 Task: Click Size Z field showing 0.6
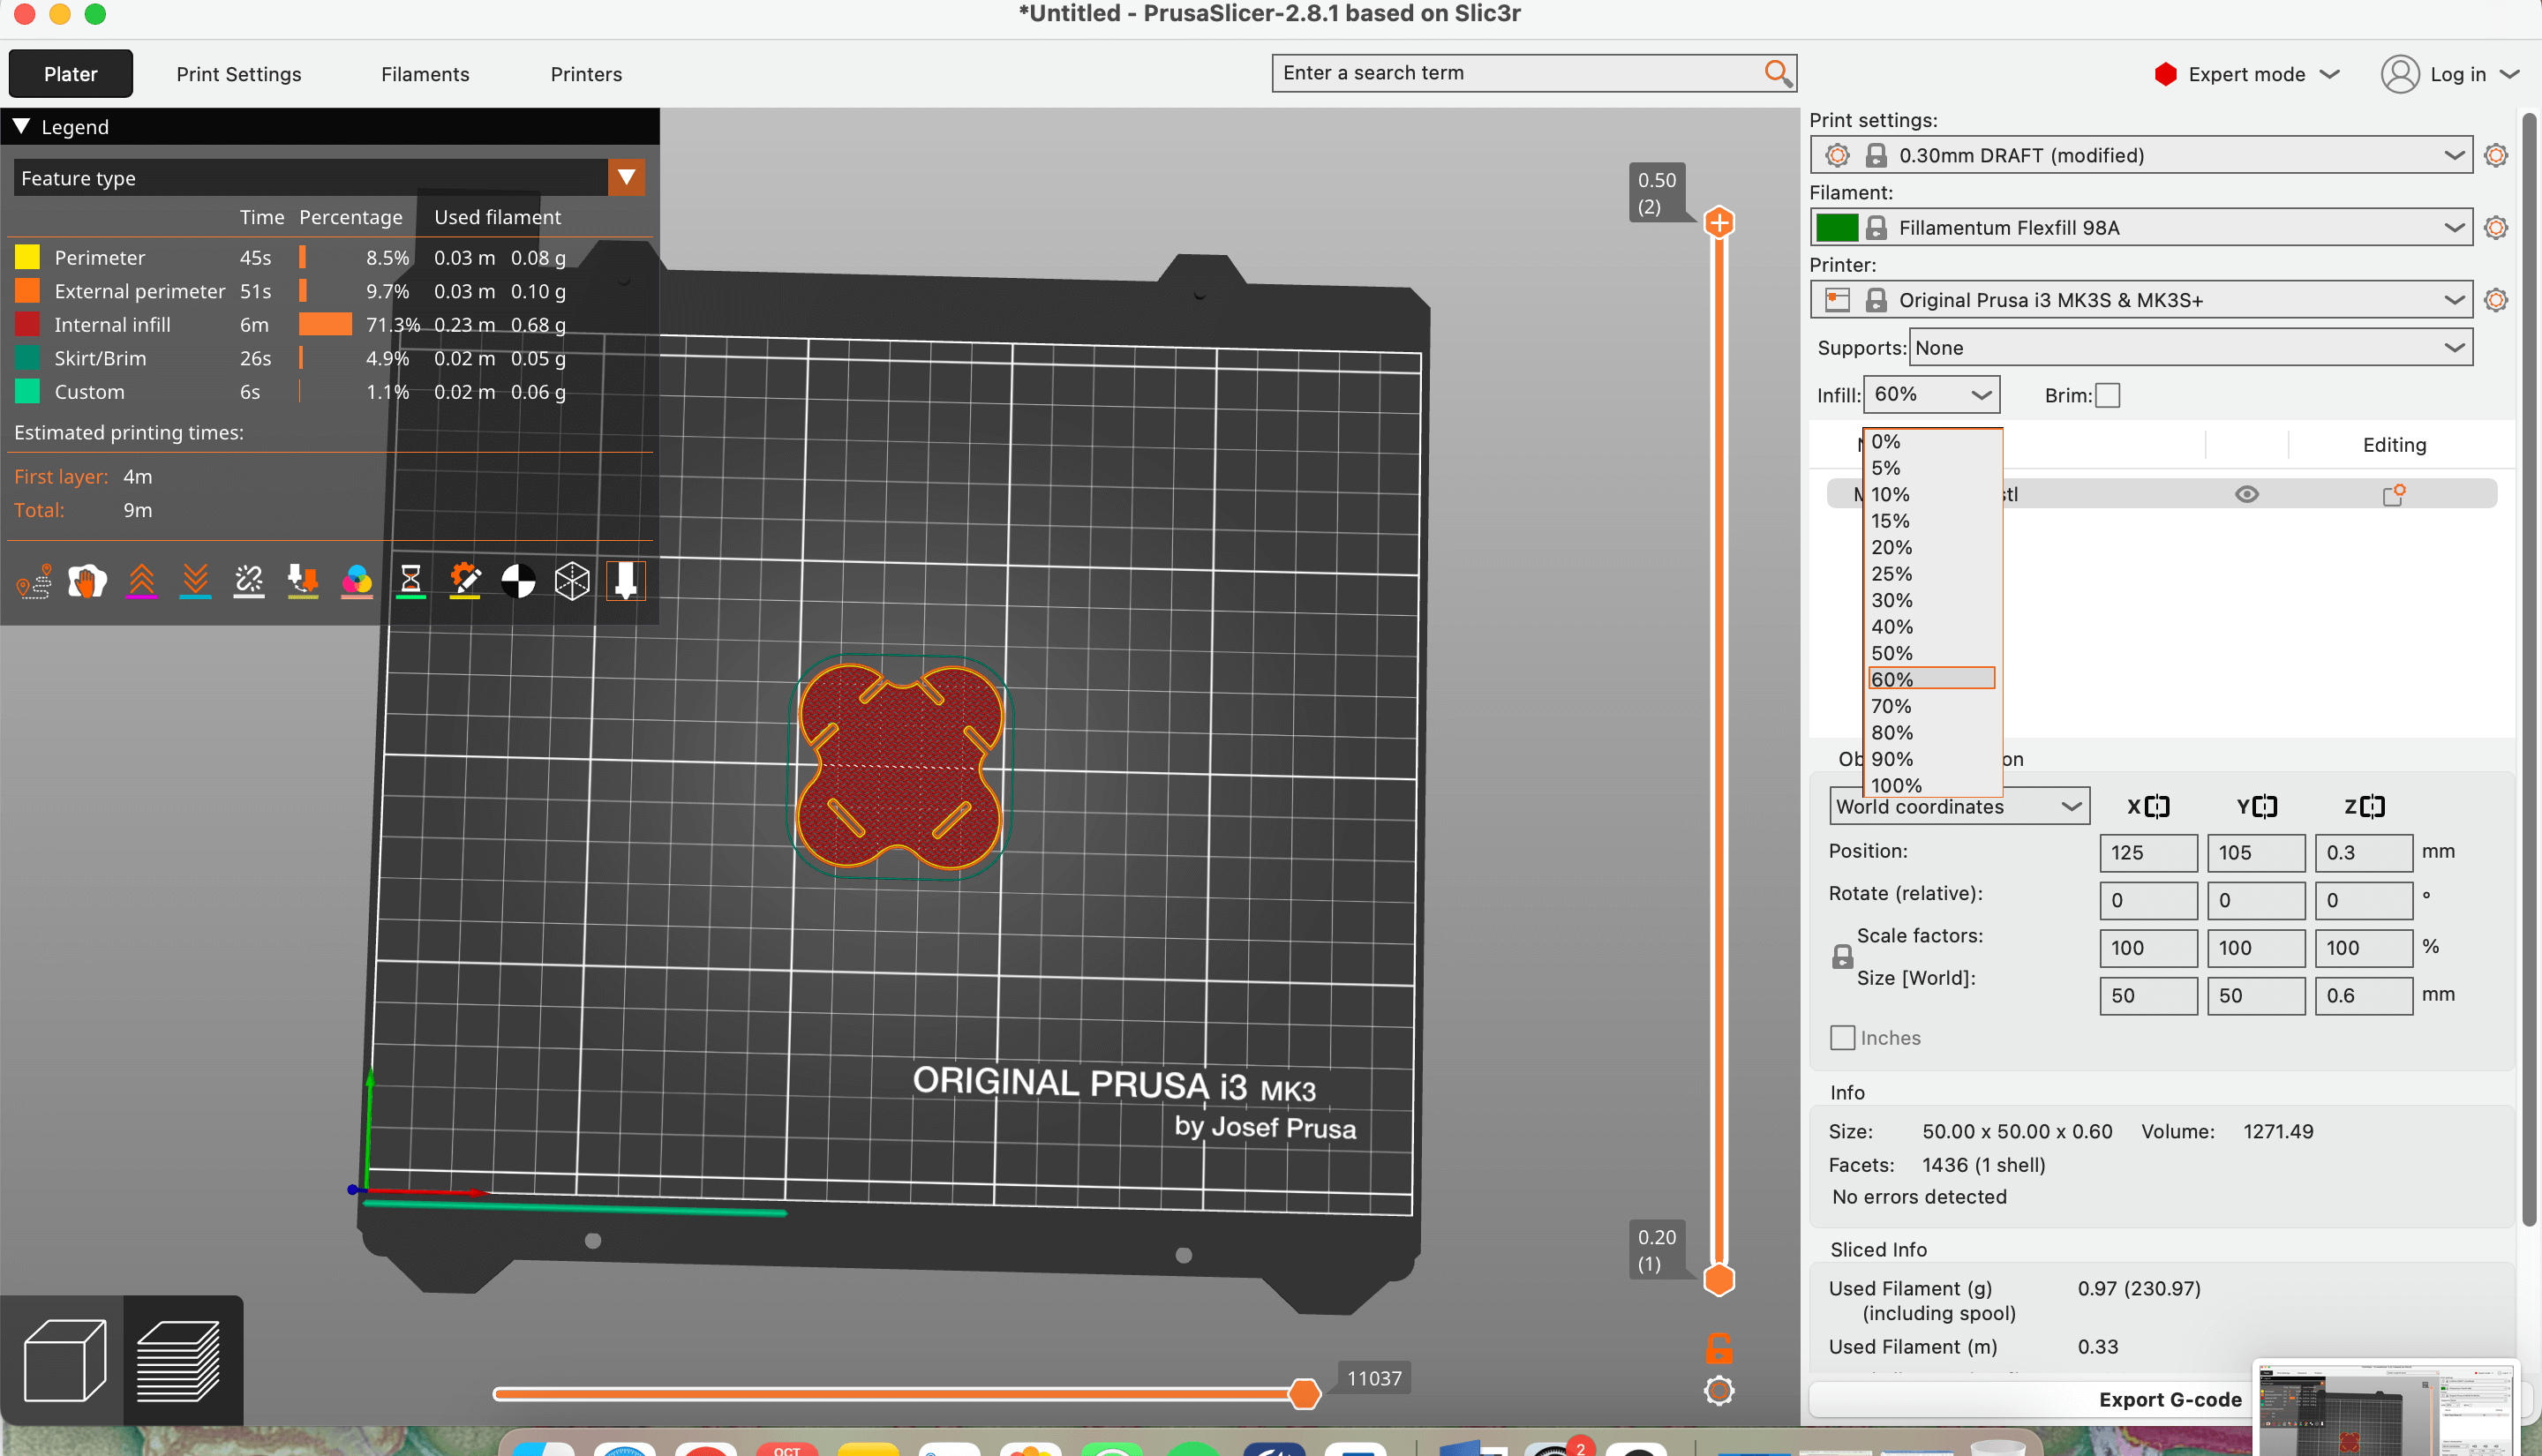click(2364, 995)
